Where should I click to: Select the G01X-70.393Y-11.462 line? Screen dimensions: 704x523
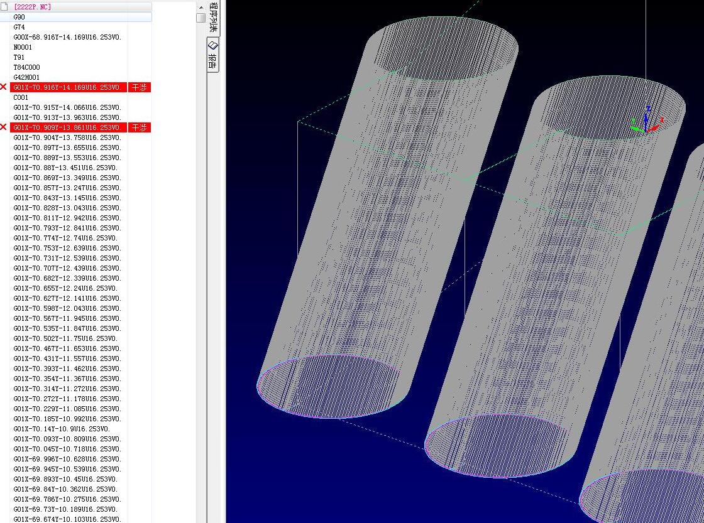(67, 369)
